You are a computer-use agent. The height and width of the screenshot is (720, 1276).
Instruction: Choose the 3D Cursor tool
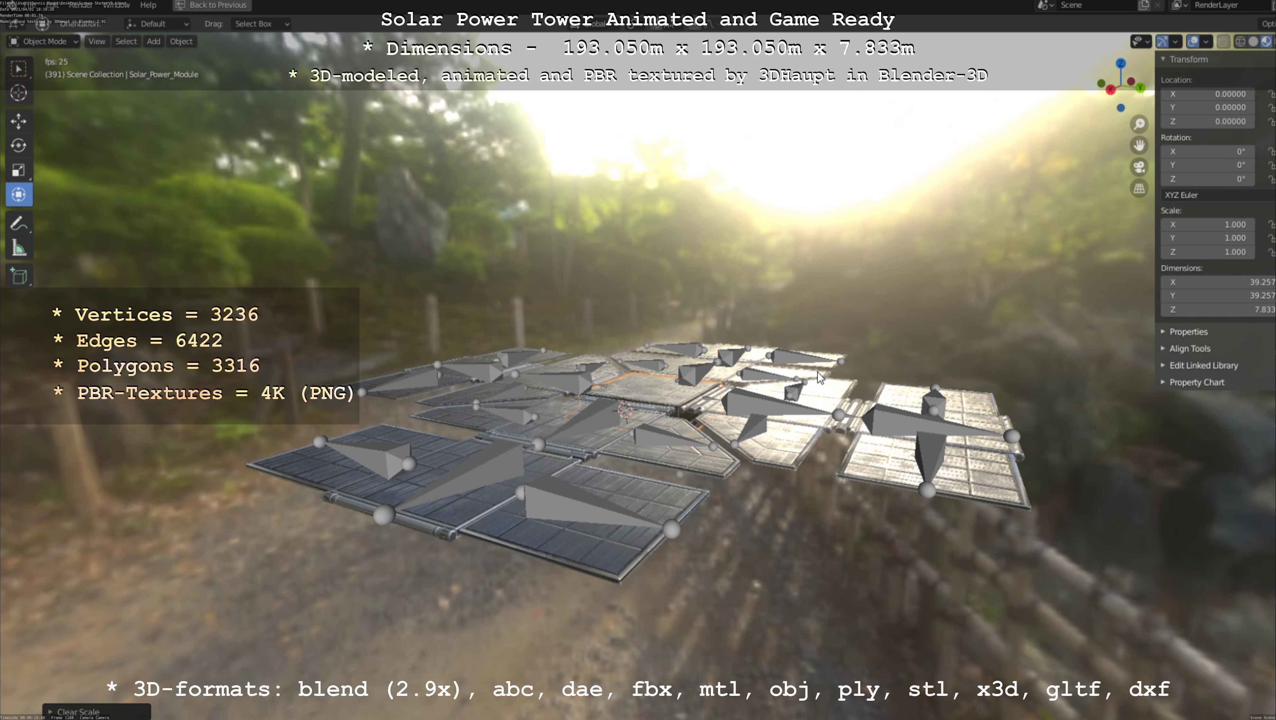(18, 93)
